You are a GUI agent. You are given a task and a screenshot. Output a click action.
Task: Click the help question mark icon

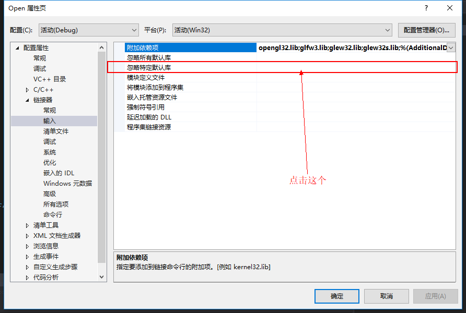tap(426, 8)
